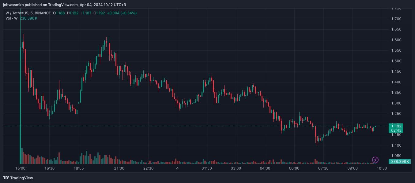The width and height of the screenshot is (415, 183).
Task: Click the purple lightning bolt icon
Action: 375,160
